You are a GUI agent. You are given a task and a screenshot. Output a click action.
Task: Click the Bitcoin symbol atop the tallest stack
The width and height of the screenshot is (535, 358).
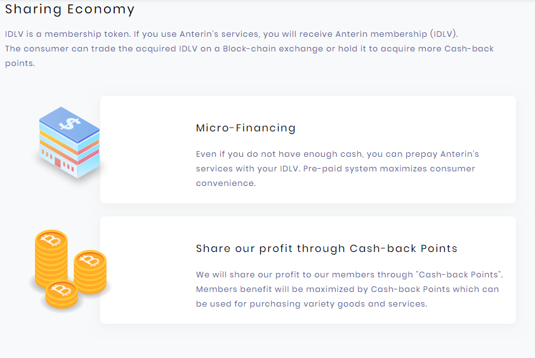tap(51, 240)
